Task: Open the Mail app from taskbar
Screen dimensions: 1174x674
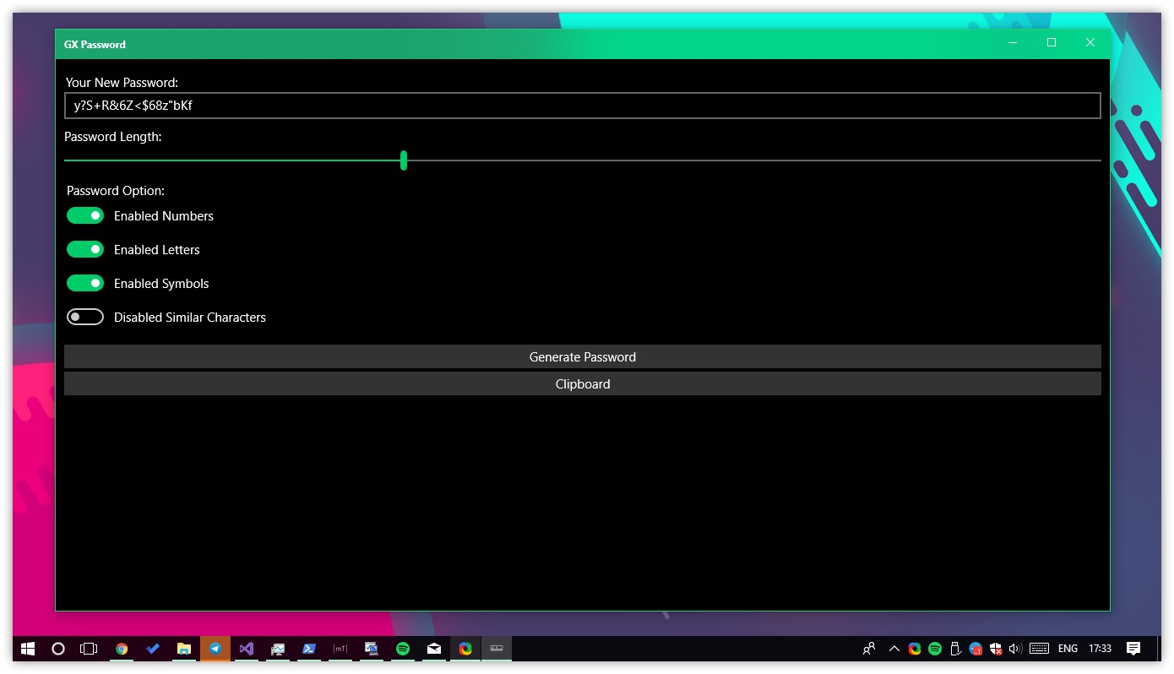Action: [x=434, y=649]
